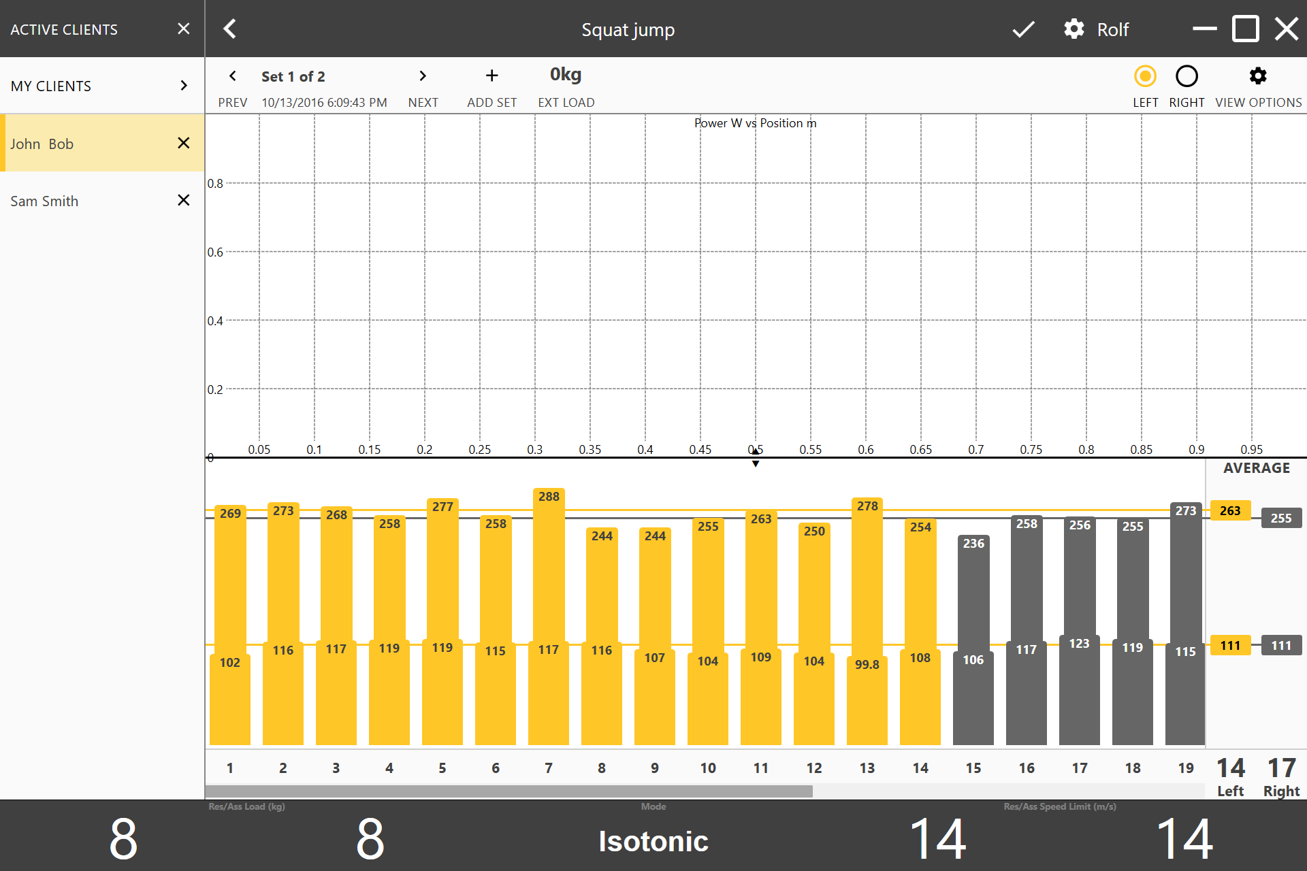Select repetition 19 bar with 273
Viewport: 1307px width, 871px height.
click(1186, 624)
